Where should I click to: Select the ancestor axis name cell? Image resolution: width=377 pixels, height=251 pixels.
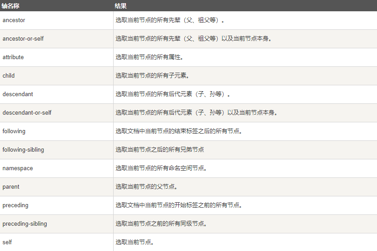coord(14,20)
